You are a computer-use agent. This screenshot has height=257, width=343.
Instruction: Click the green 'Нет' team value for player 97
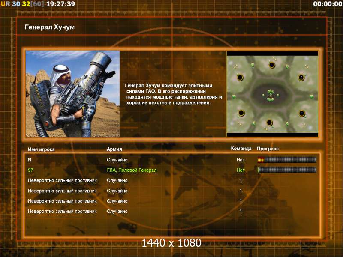pos(241,170)
